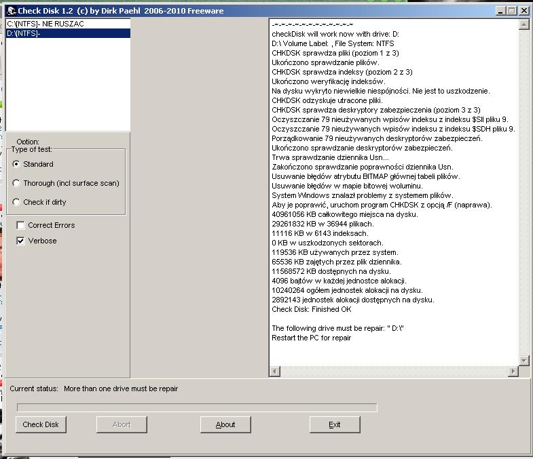The image size is (533, 459).
Task: Click line '119536 KB używanych przez system.'
Action: 335,253
